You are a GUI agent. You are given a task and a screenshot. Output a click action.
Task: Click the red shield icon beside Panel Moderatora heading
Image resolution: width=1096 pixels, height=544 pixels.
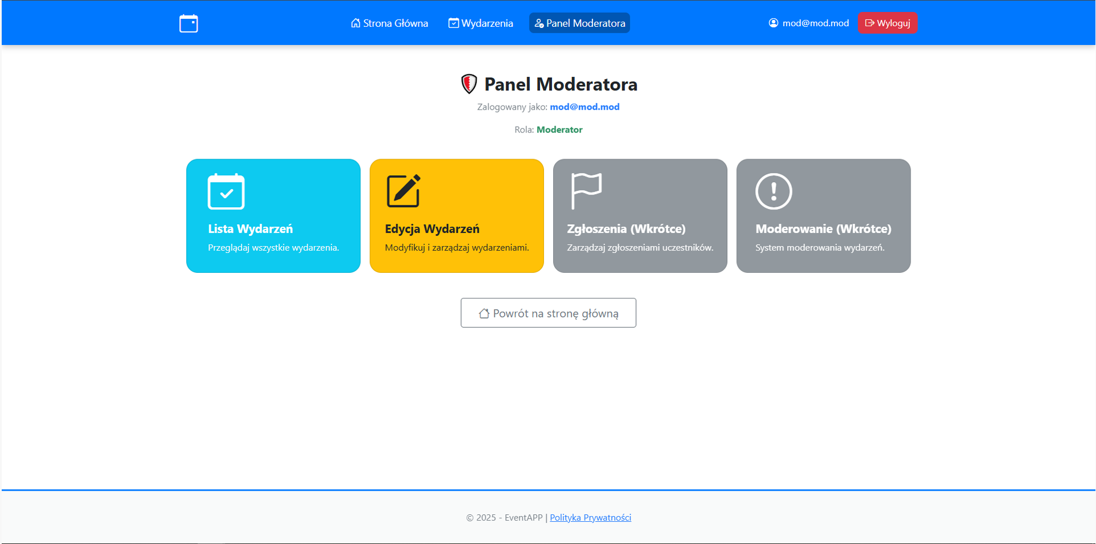pos(469,84)
